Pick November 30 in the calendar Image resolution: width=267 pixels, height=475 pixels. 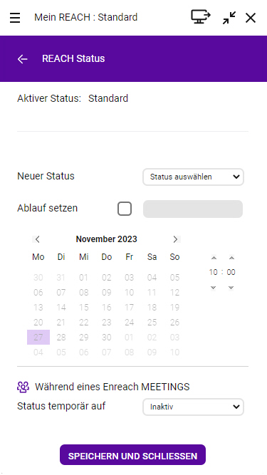click(107, 338)
